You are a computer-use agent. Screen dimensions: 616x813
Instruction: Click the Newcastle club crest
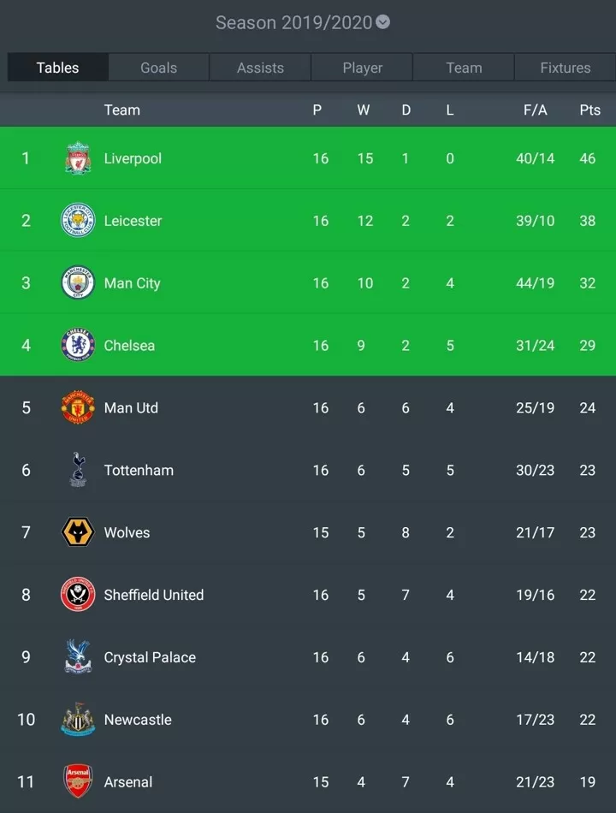78,719
